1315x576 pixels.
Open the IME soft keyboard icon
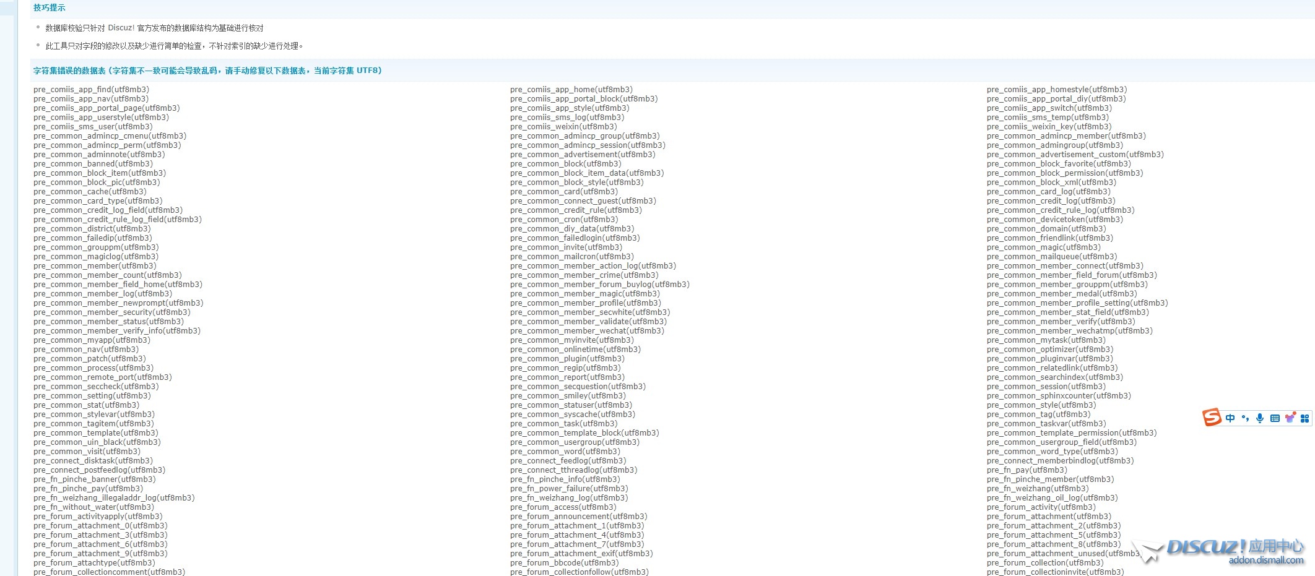click(x=1275, y=418)
